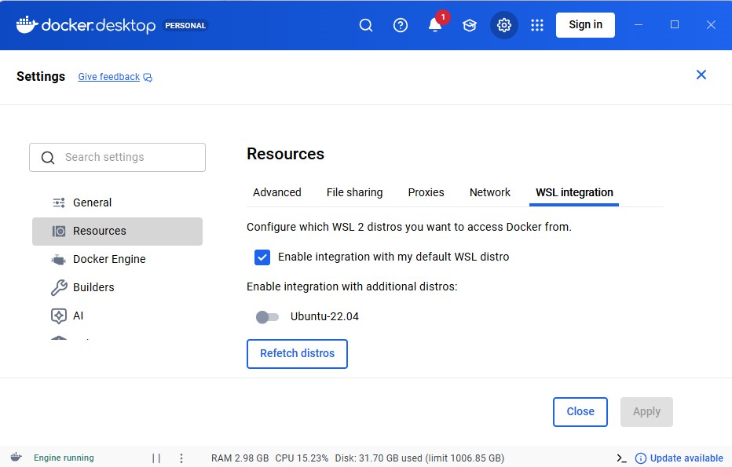
Task: Click into the Search settings field
Action: click(x=117, y=157)
